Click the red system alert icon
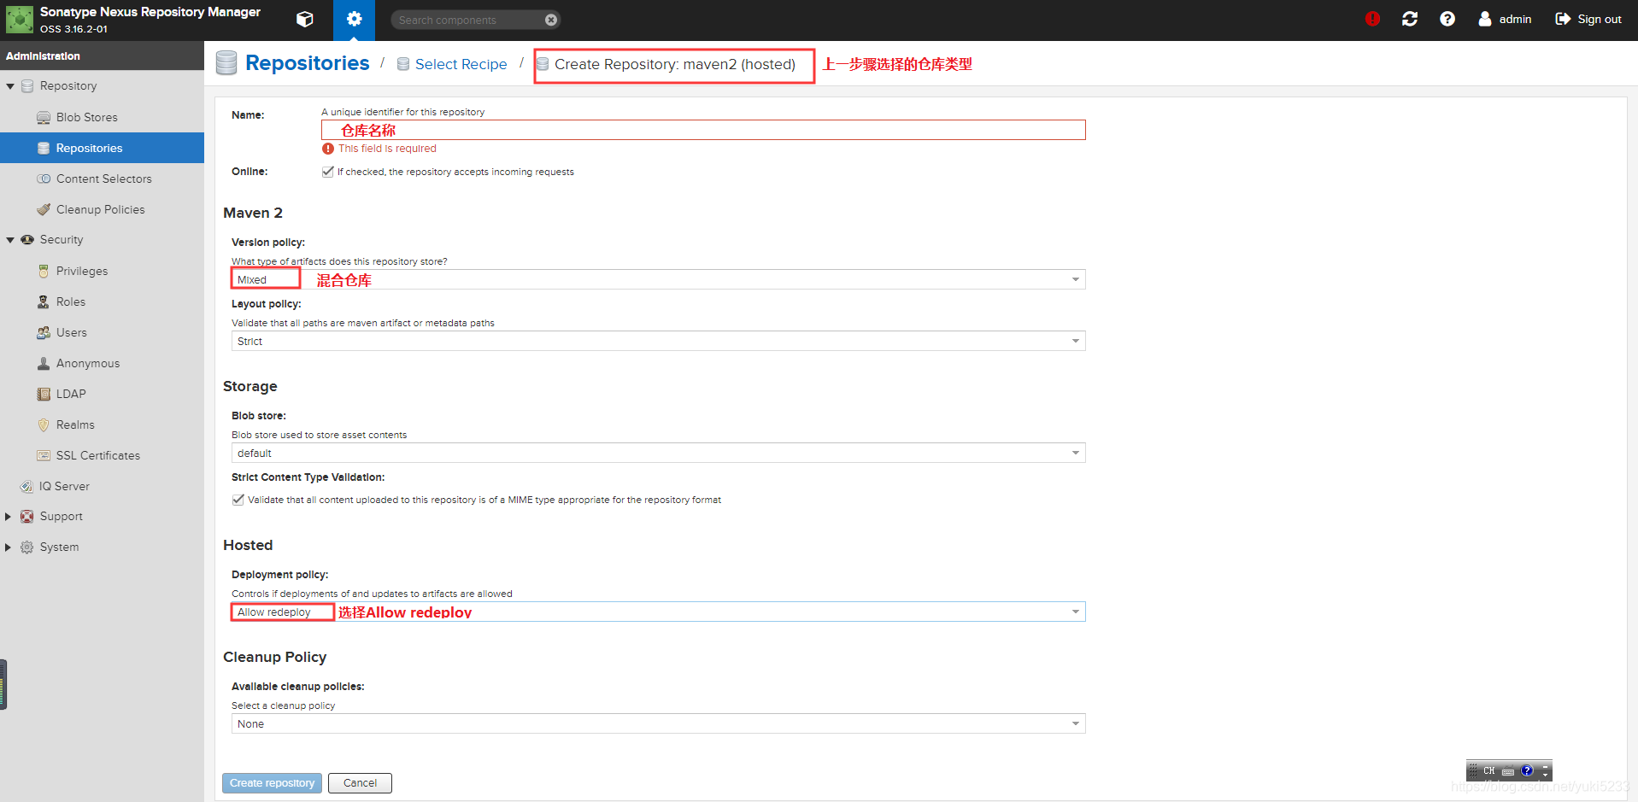Viewport: 1638px width, 802px height. click(1372, 19)
